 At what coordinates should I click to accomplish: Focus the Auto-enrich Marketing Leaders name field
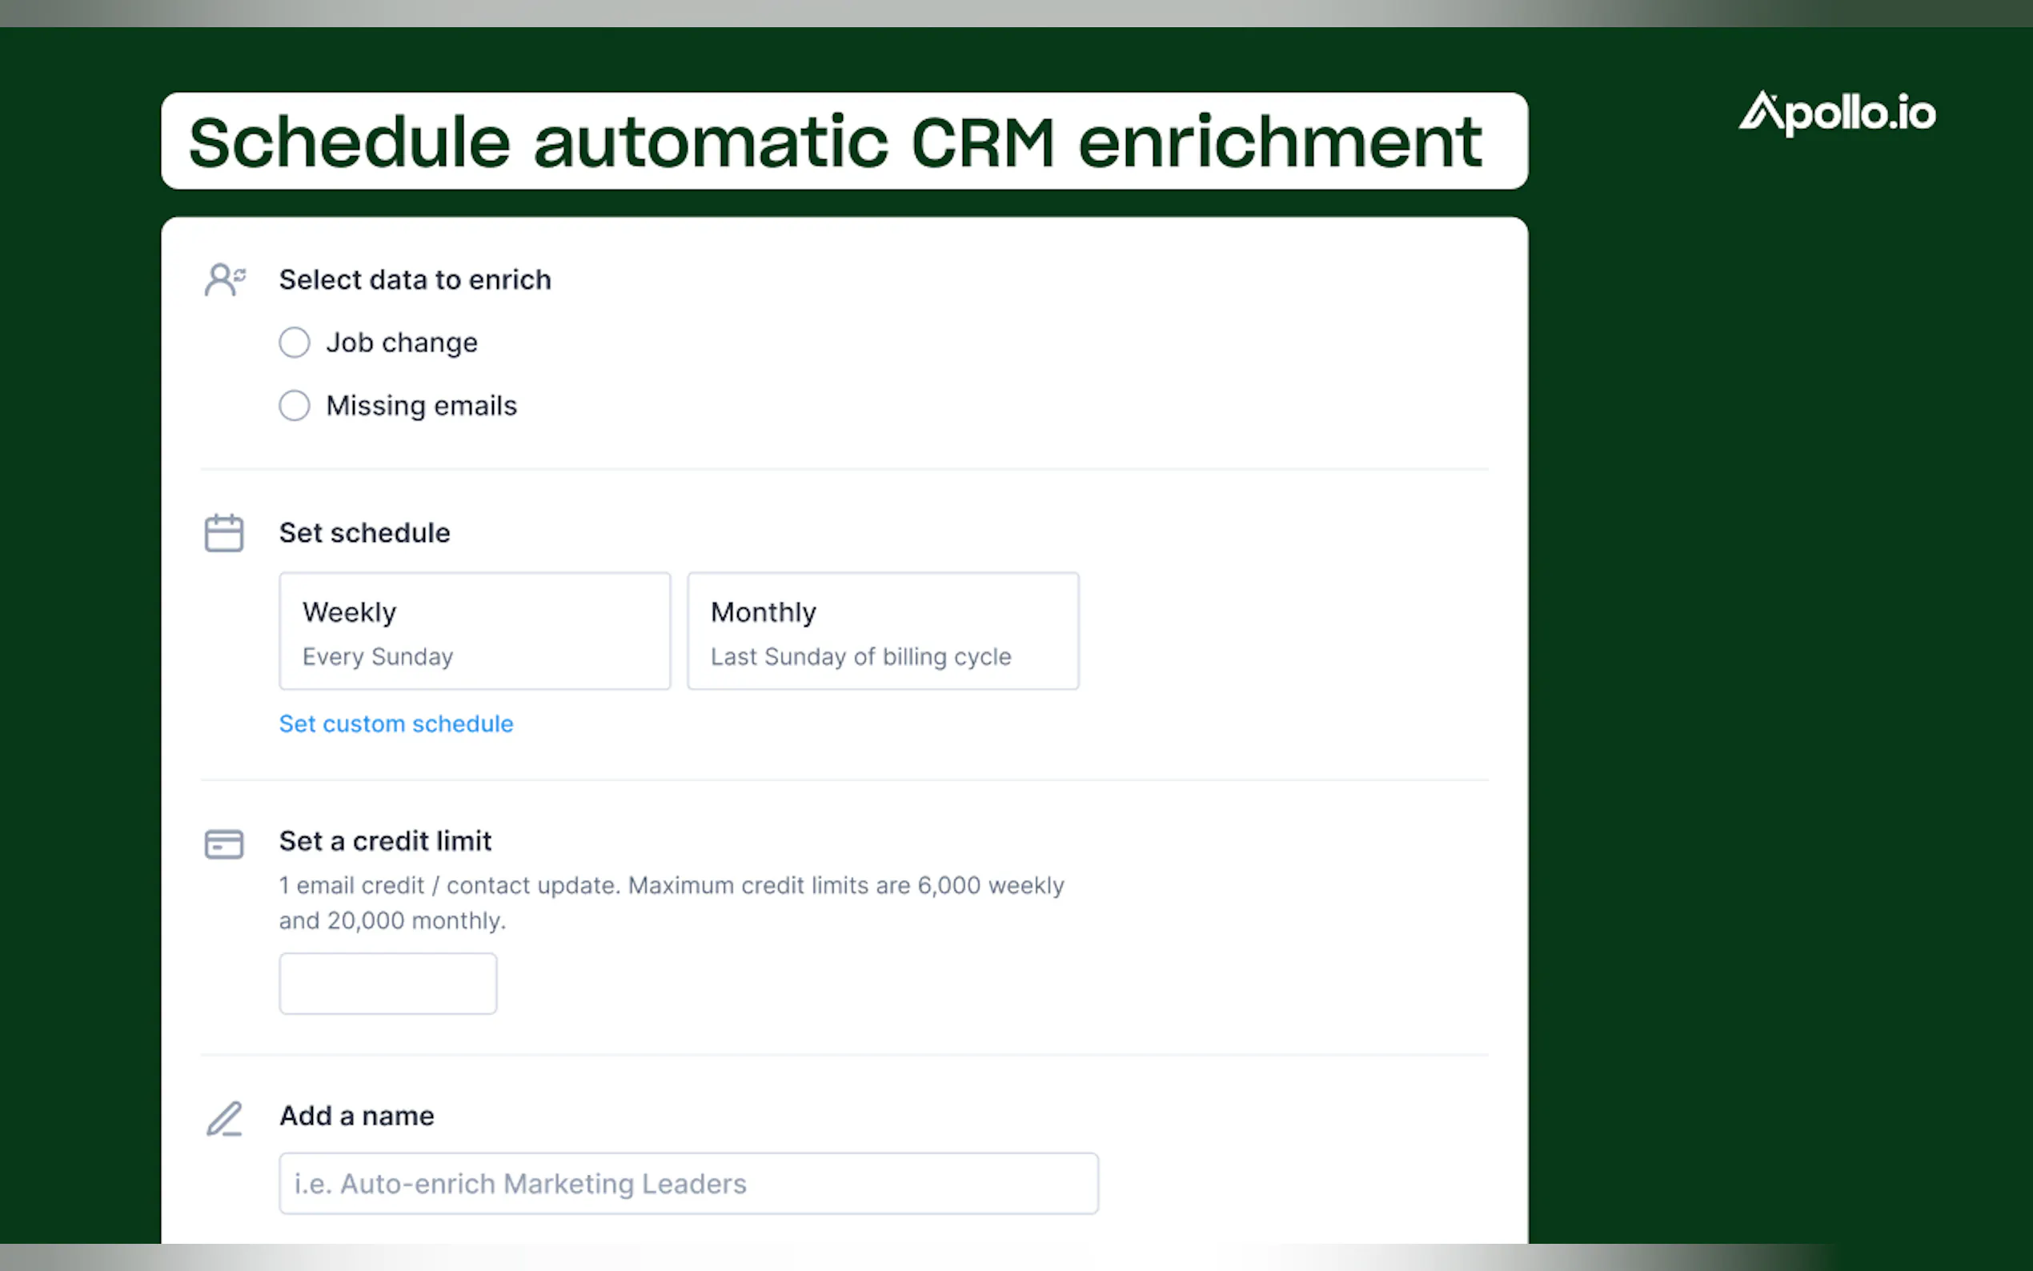pyautogui.click(x=688, y=1184)
